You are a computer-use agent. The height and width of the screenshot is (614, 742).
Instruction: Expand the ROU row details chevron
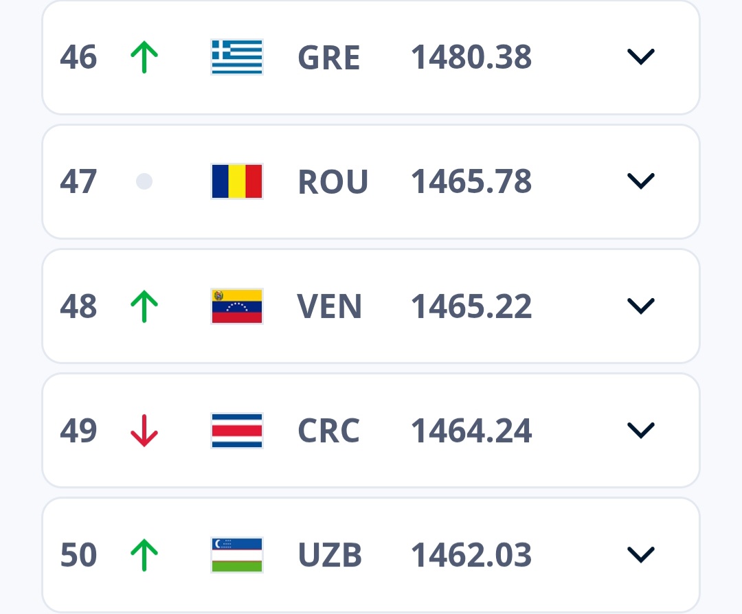(x=640, y=181)
